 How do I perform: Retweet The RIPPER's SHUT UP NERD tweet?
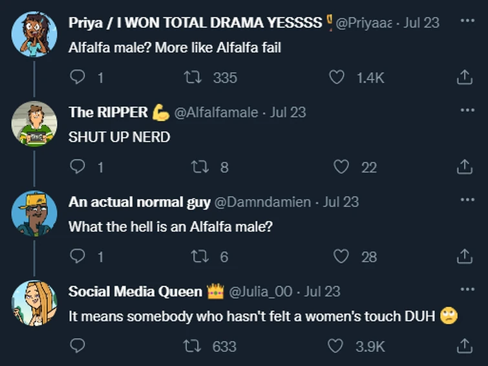pos(202,167)
